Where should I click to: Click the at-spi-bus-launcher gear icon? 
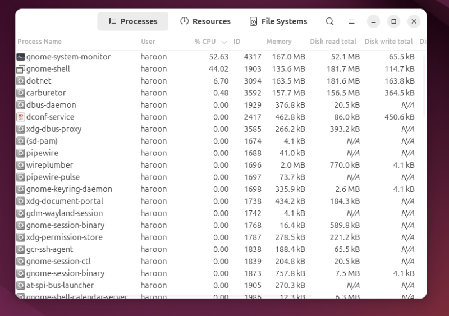point(21,285)
